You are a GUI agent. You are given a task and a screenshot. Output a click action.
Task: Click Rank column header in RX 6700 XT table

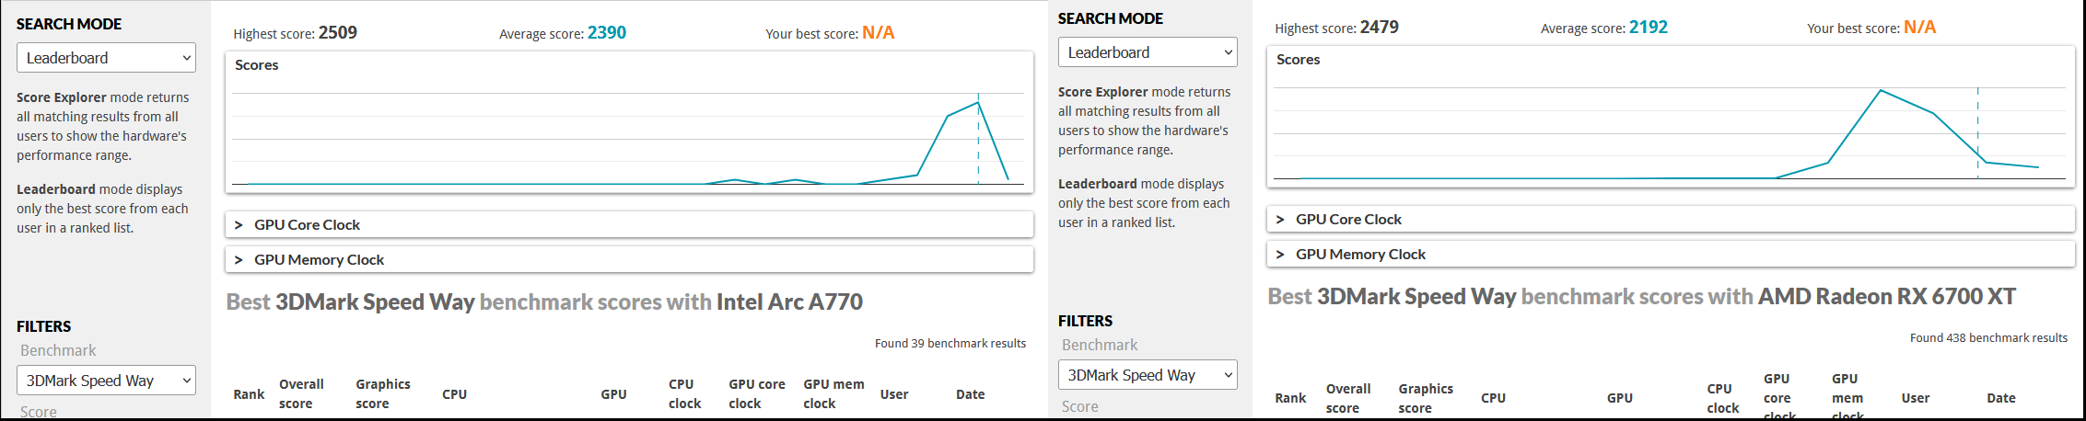tap(1290, 398)
